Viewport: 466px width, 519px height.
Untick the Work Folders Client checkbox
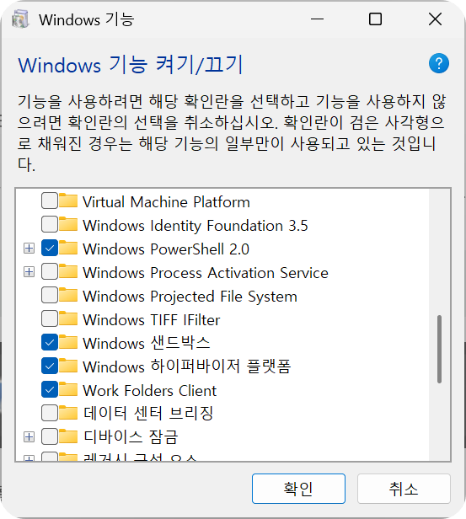[50, 389]
